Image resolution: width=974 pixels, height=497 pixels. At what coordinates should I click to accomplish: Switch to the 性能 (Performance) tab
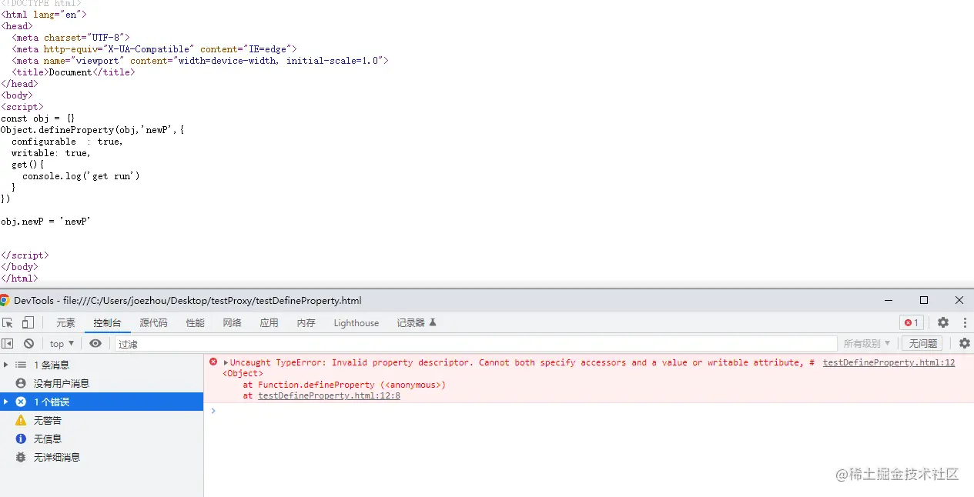[x=195, y=323]
